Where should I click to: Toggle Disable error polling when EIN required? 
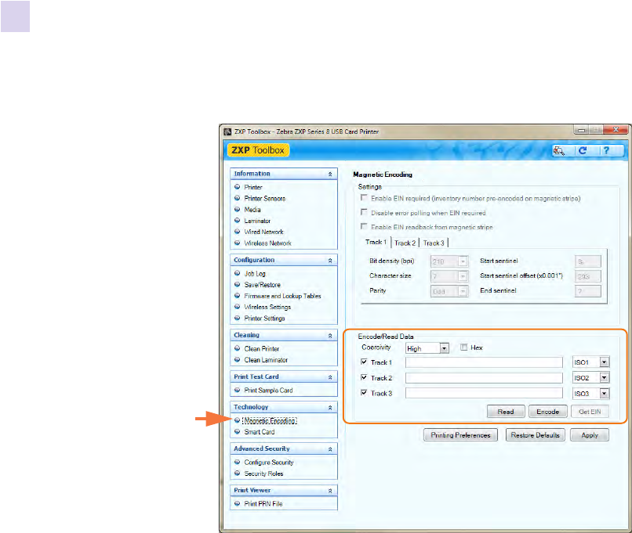pos(364,212)
